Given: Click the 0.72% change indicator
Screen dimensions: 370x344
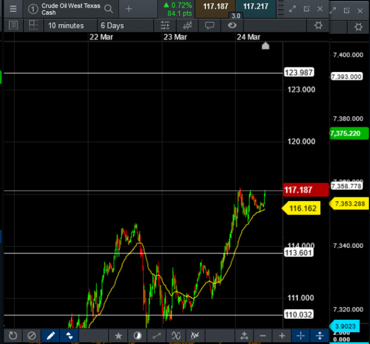Looking at the screenshot, I should 178,5.
